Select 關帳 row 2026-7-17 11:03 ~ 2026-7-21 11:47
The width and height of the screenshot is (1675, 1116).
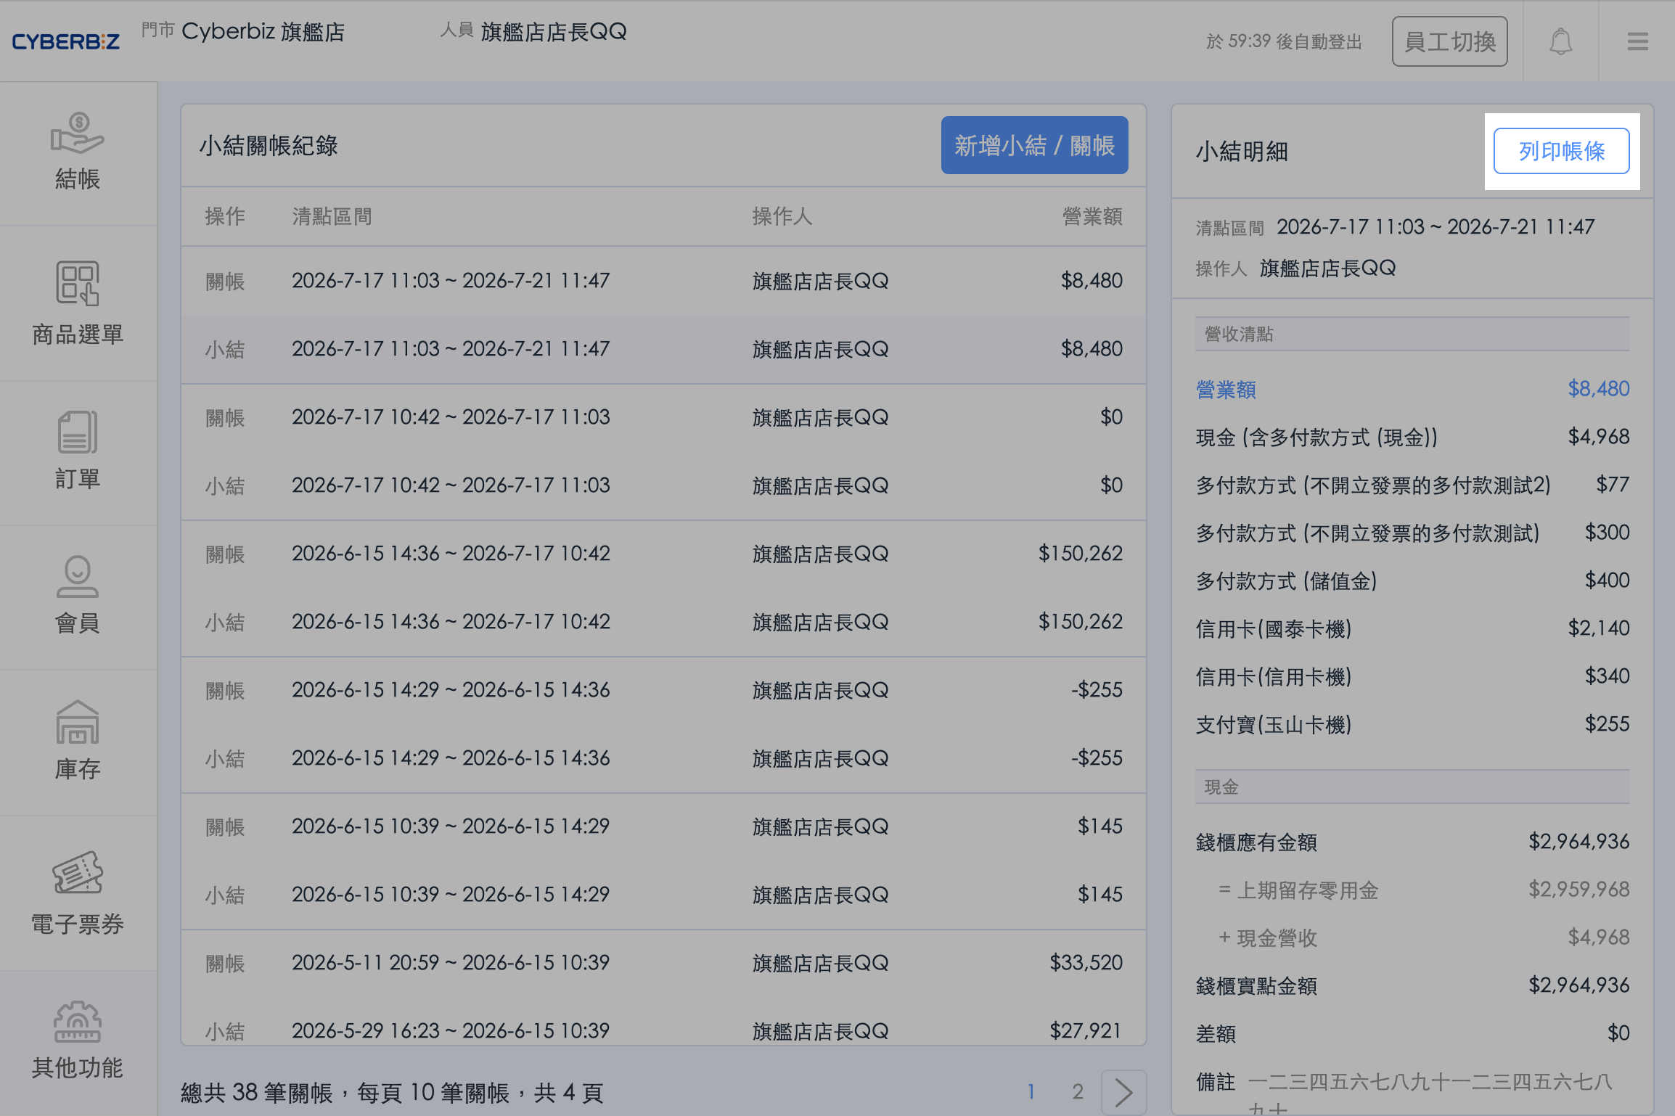pos(663,281)
